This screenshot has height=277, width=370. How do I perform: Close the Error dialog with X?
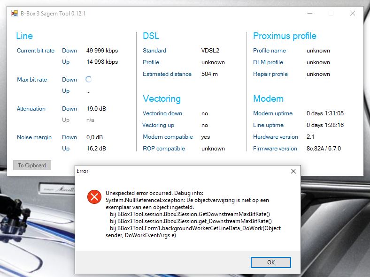(x=293, y=171)
